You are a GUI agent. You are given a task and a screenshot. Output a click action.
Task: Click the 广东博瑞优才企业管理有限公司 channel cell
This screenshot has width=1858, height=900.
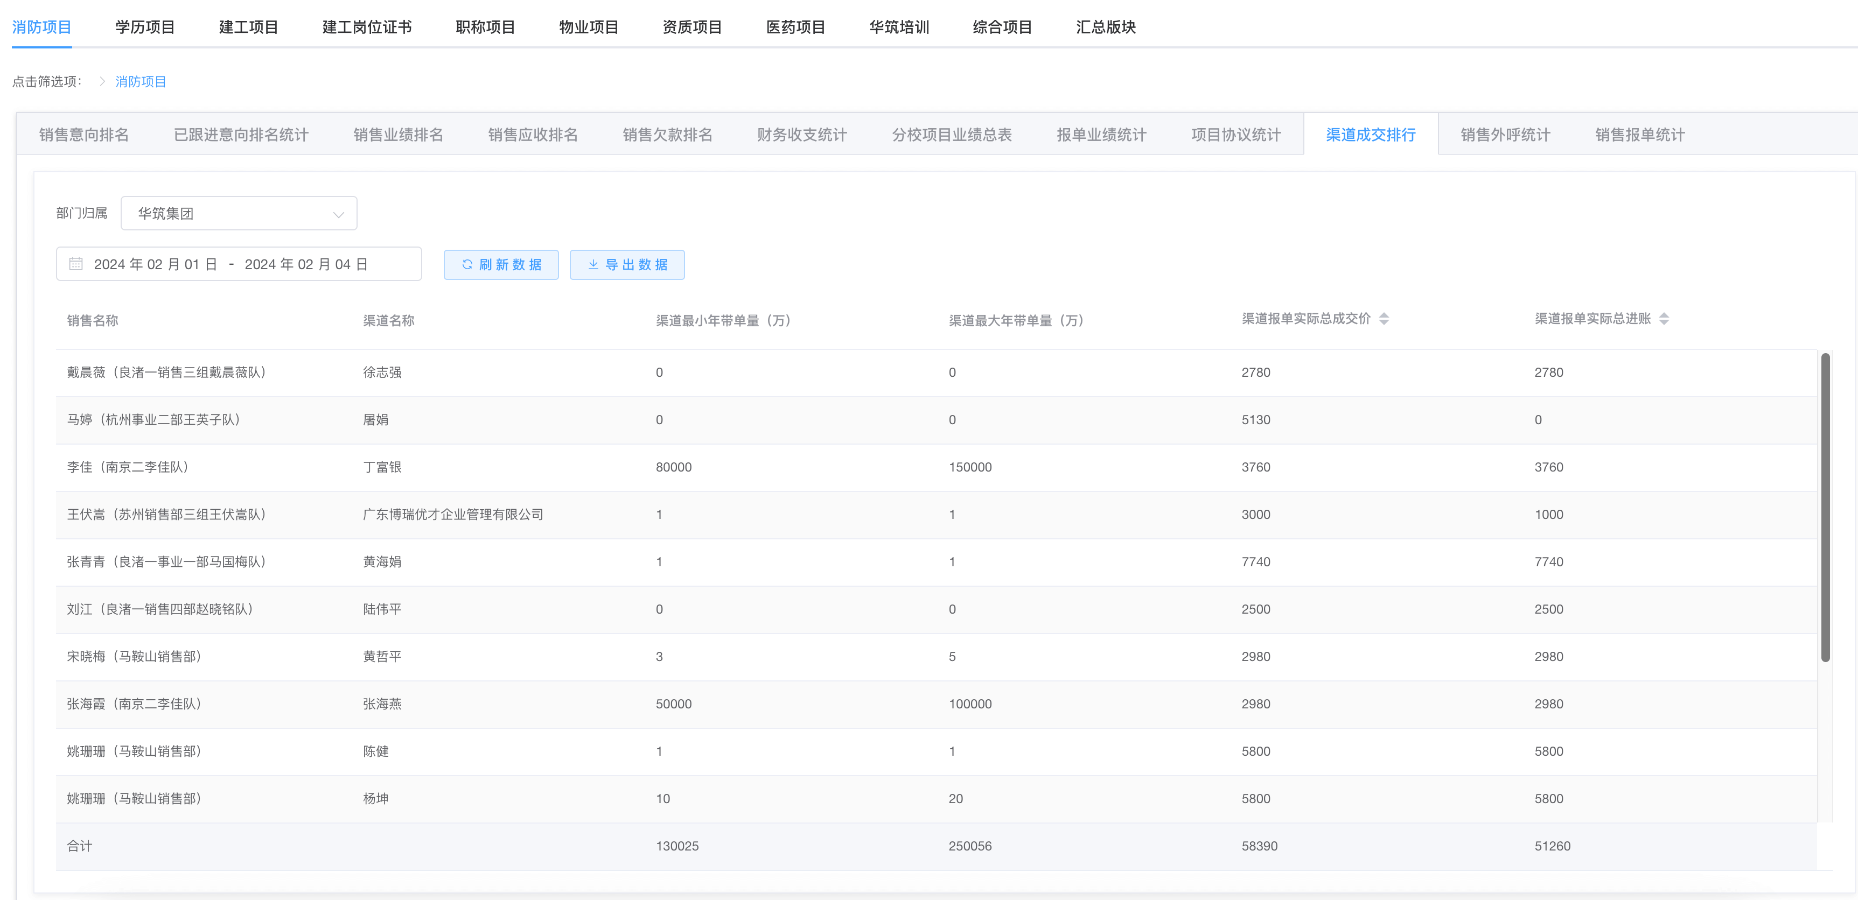(453, 514)
